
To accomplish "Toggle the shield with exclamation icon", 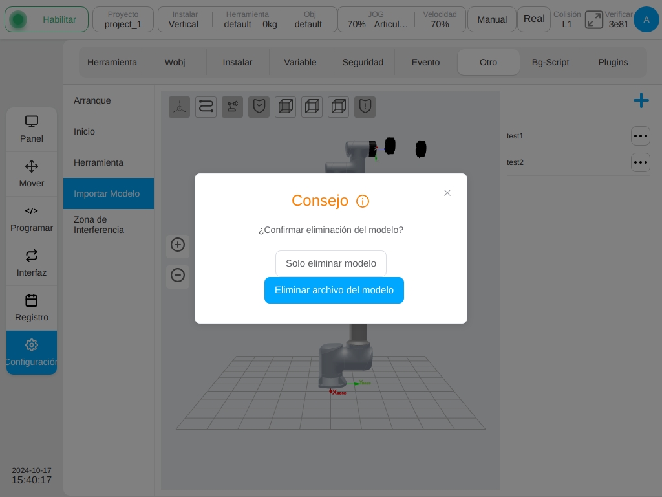I will coord(365,107).
